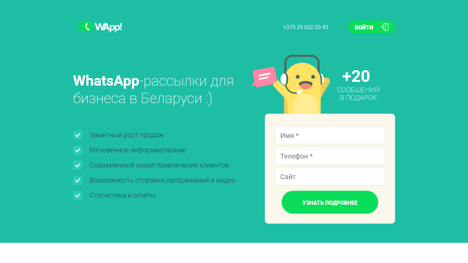Viewport: 468px width, 263px height.
Task: Click the WApp! logo text
Action: point(108,27)
